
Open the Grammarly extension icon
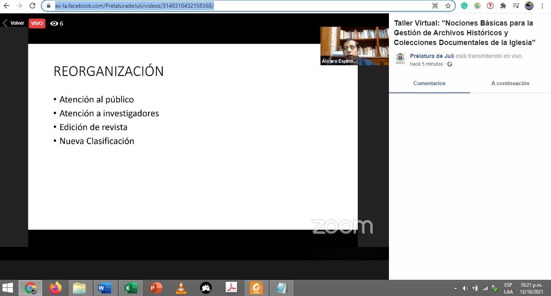(464, 6)
